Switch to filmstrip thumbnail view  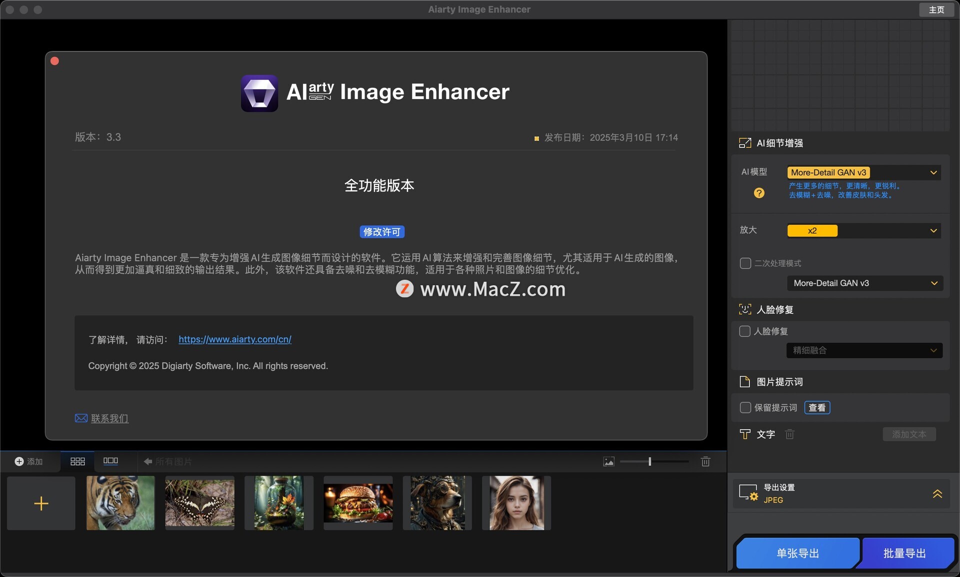coord(110,461)
